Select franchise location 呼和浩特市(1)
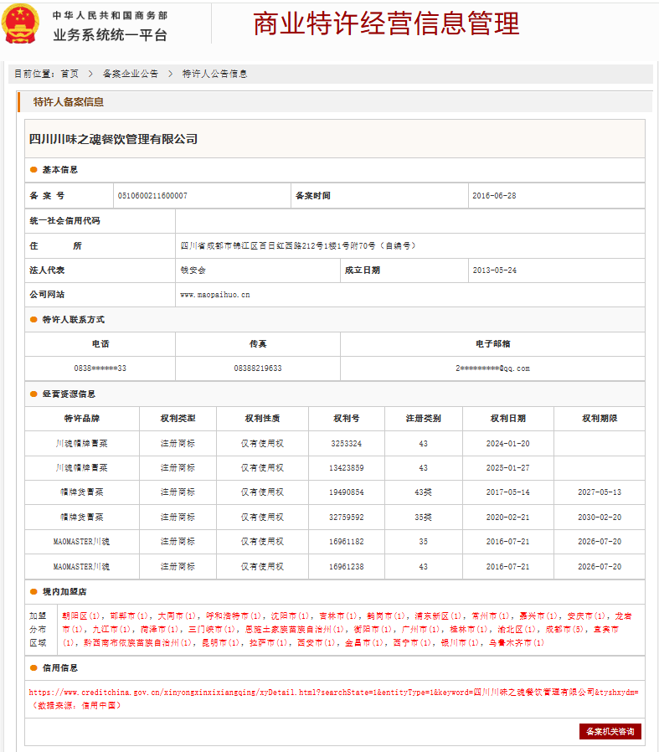This screenshot has height=752, width=659. (234, 616)
